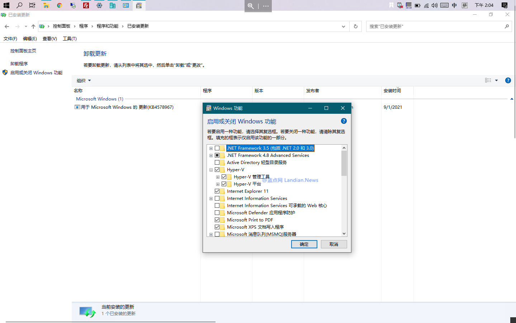Uncheck Hyper-V 管理工具 checkbox
Viewport: 516px width, 323px height.
click(224, 177)
